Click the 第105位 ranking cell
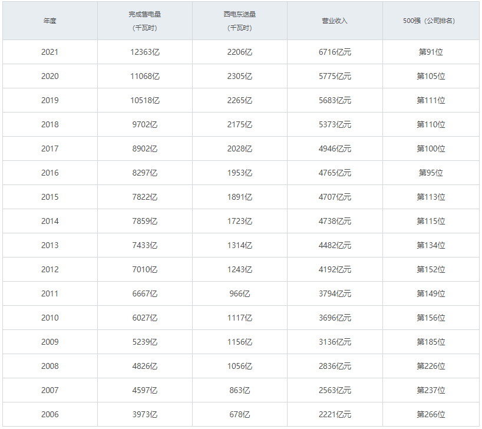 click(431, 76)
